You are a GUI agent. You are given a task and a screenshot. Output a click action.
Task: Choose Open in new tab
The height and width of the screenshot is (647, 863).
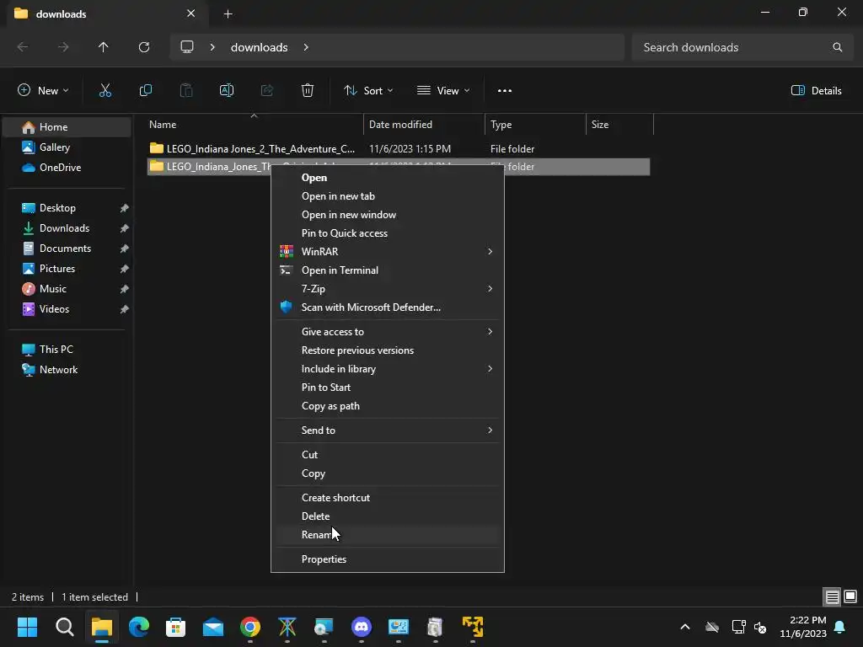click(387, 196)
